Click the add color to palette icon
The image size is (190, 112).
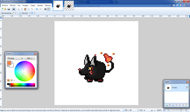pos(8,80)
